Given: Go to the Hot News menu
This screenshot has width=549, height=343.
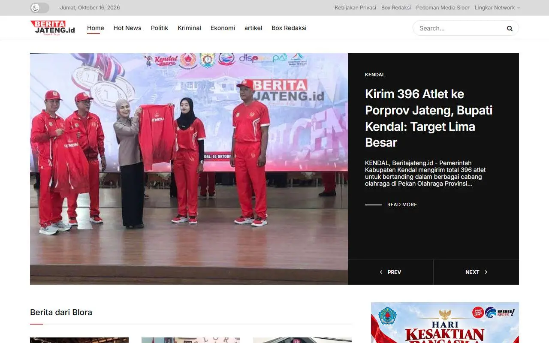Looking at the screenshot, I should [x=127, y=28].
